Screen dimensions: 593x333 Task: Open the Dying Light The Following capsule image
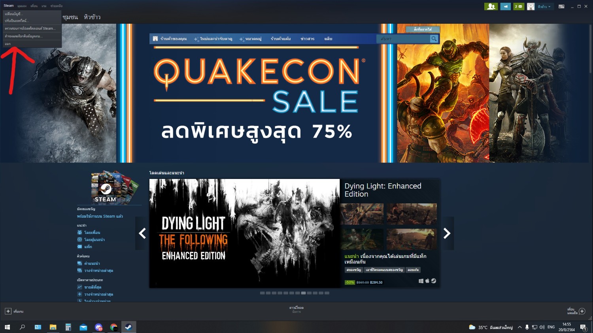[x=244, y=233]
